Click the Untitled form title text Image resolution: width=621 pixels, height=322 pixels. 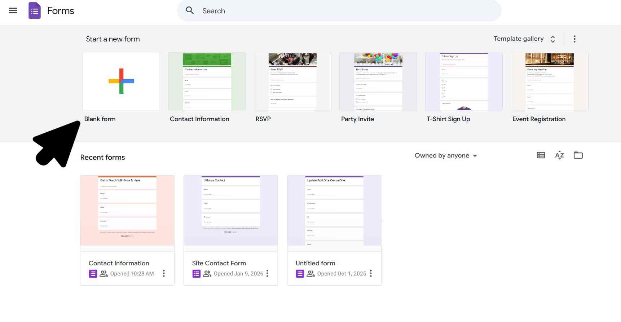coord(315,263)
